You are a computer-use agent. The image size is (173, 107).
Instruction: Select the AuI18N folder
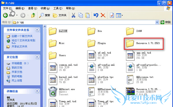pos(58,31)
